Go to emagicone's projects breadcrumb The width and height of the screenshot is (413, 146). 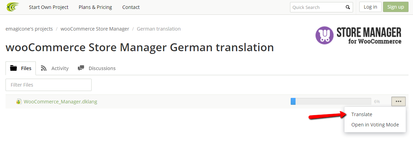tap(29, 29)
